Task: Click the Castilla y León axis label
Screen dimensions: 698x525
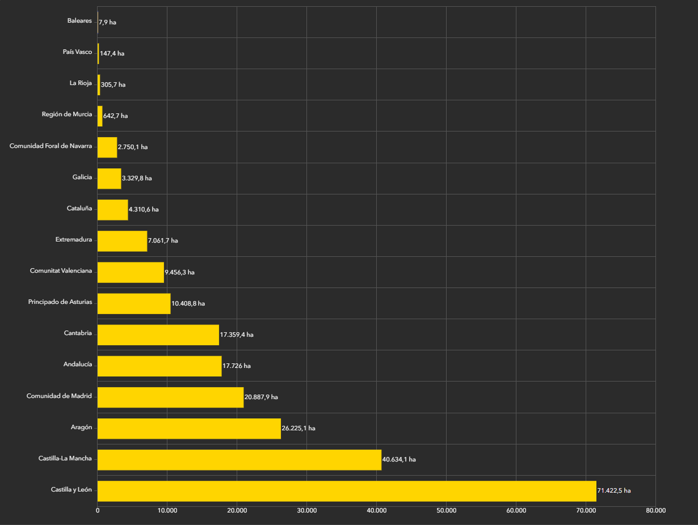Action: [x=72, y=490]
